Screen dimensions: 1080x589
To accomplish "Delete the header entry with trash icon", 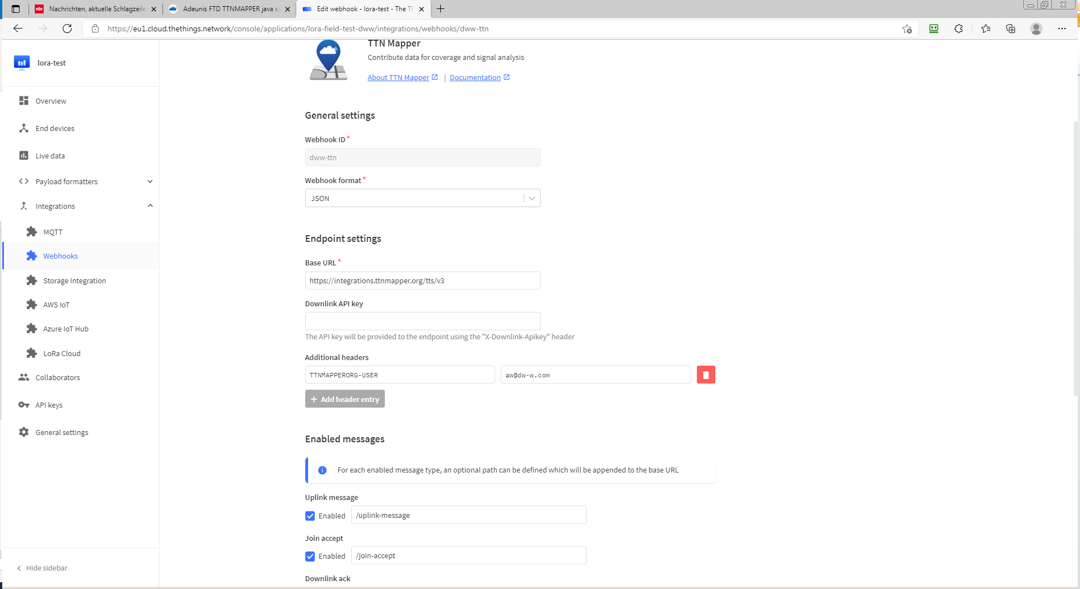I will point(706,375).
